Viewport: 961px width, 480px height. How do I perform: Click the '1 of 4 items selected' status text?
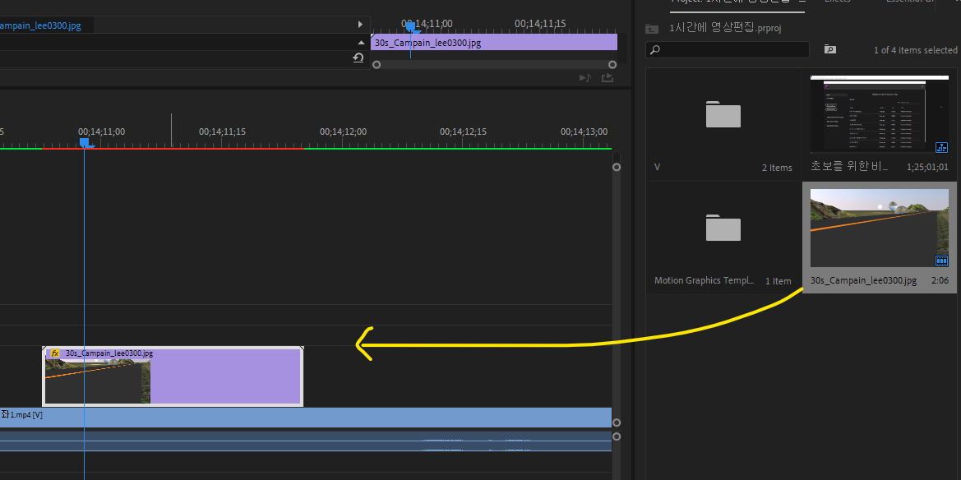point(916,49)
